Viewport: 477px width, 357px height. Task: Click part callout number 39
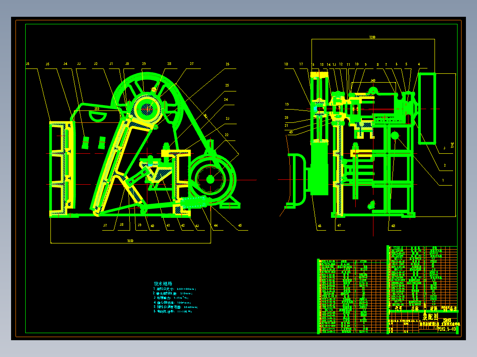coord(140,225)
